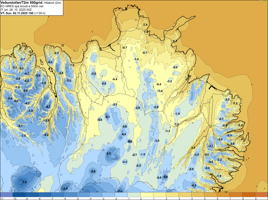Select the 0.9 temperature label
The width and height of the screenshot is (268, 200).
[x=51, y=69]
